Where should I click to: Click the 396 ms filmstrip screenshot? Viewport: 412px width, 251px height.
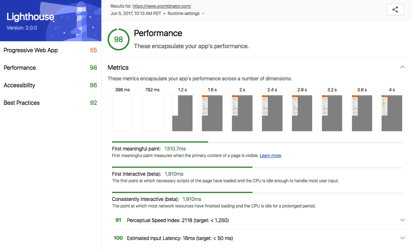122,113
